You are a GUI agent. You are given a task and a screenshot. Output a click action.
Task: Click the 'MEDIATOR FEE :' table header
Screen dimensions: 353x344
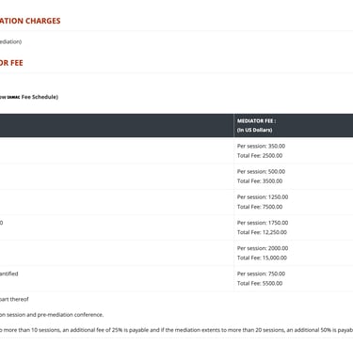[x=256, y=121]
